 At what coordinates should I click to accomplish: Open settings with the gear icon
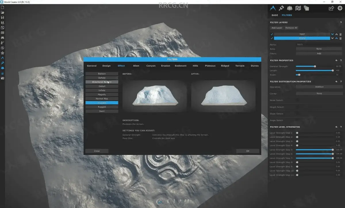coord(340,8)
